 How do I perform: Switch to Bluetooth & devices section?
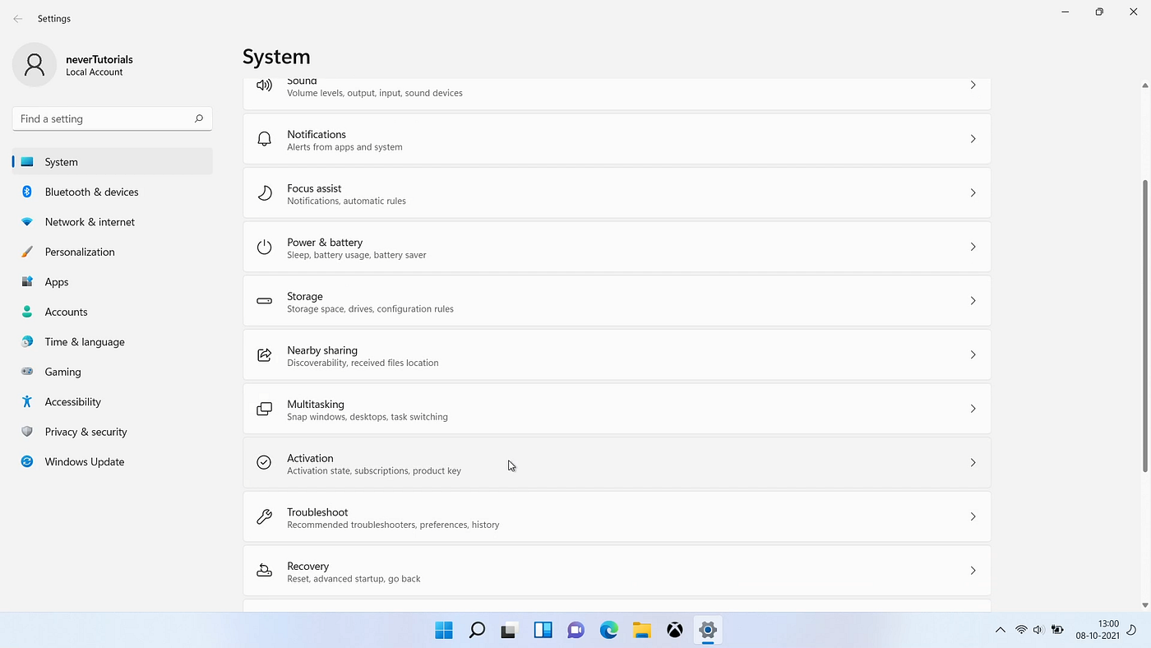click(91, 192)
